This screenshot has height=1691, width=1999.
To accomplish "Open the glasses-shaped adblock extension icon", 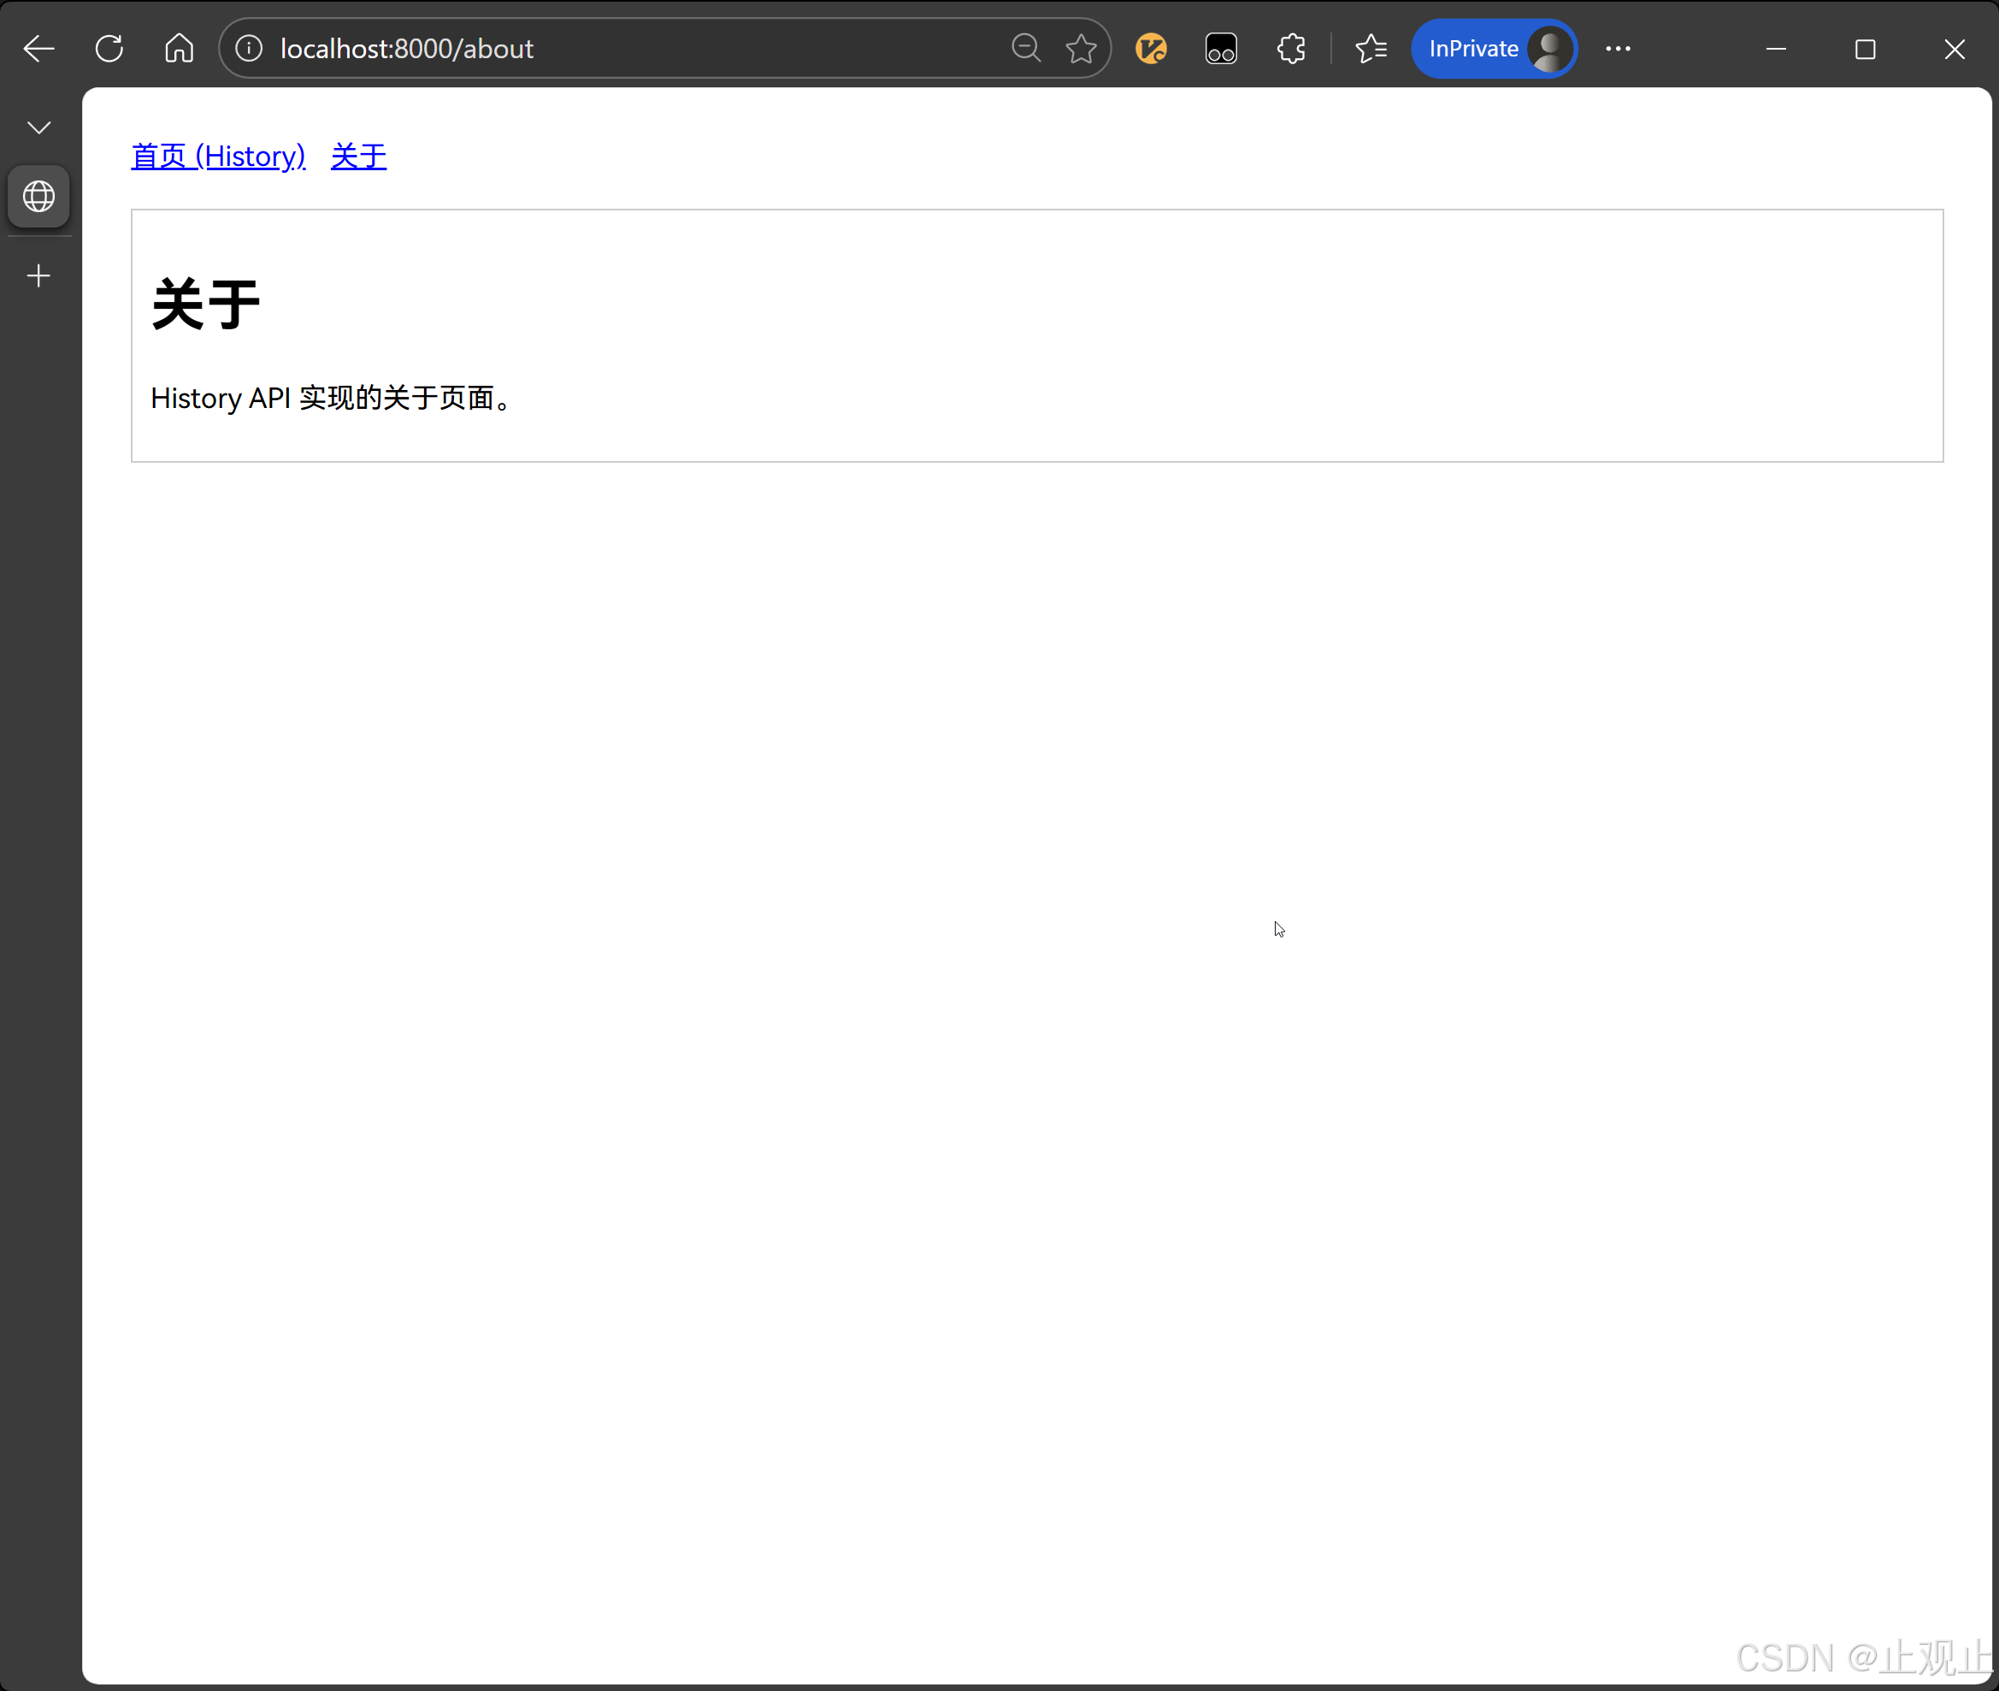I will click(x=1220, y=48).
